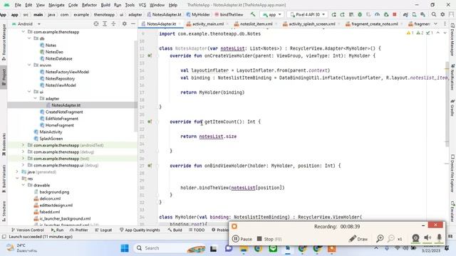This screenshot has height=256, width=456.
Task: Open the Pixel 4 API 30 device dropdown
Action: pos(307,14)
